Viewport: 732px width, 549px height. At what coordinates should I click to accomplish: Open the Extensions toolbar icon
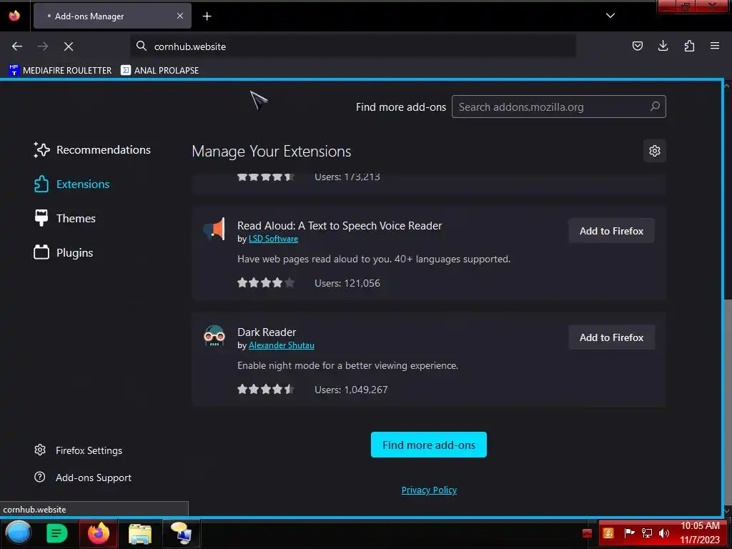689,46
